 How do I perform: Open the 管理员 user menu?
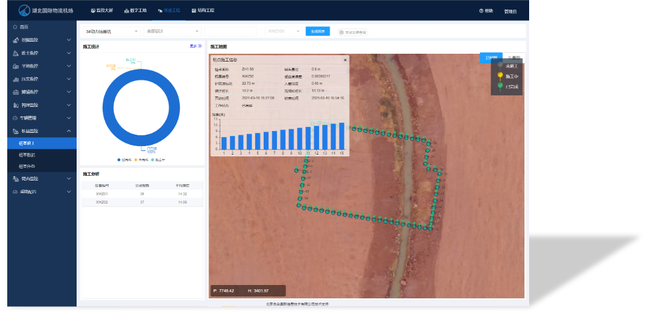510,11
